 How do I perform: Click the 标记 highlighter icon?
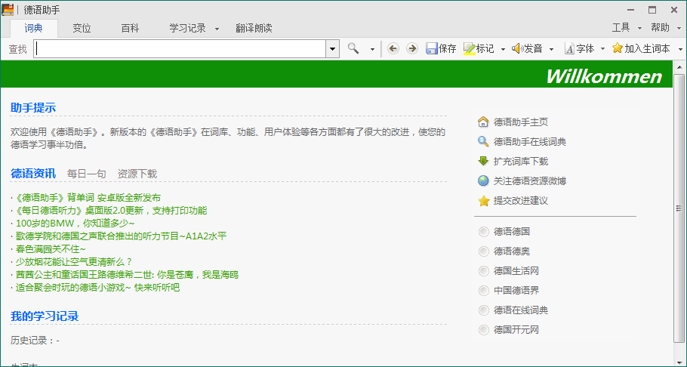click(469, 48)
